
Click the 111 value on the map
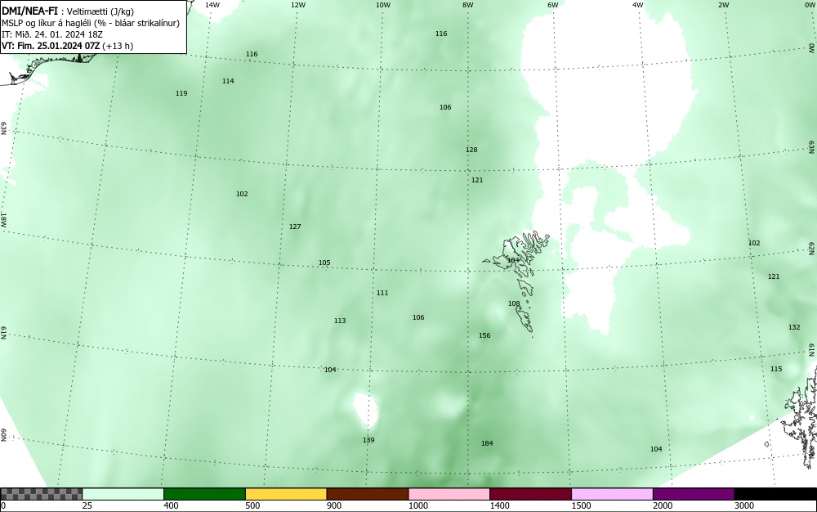[x=382, y=293]
